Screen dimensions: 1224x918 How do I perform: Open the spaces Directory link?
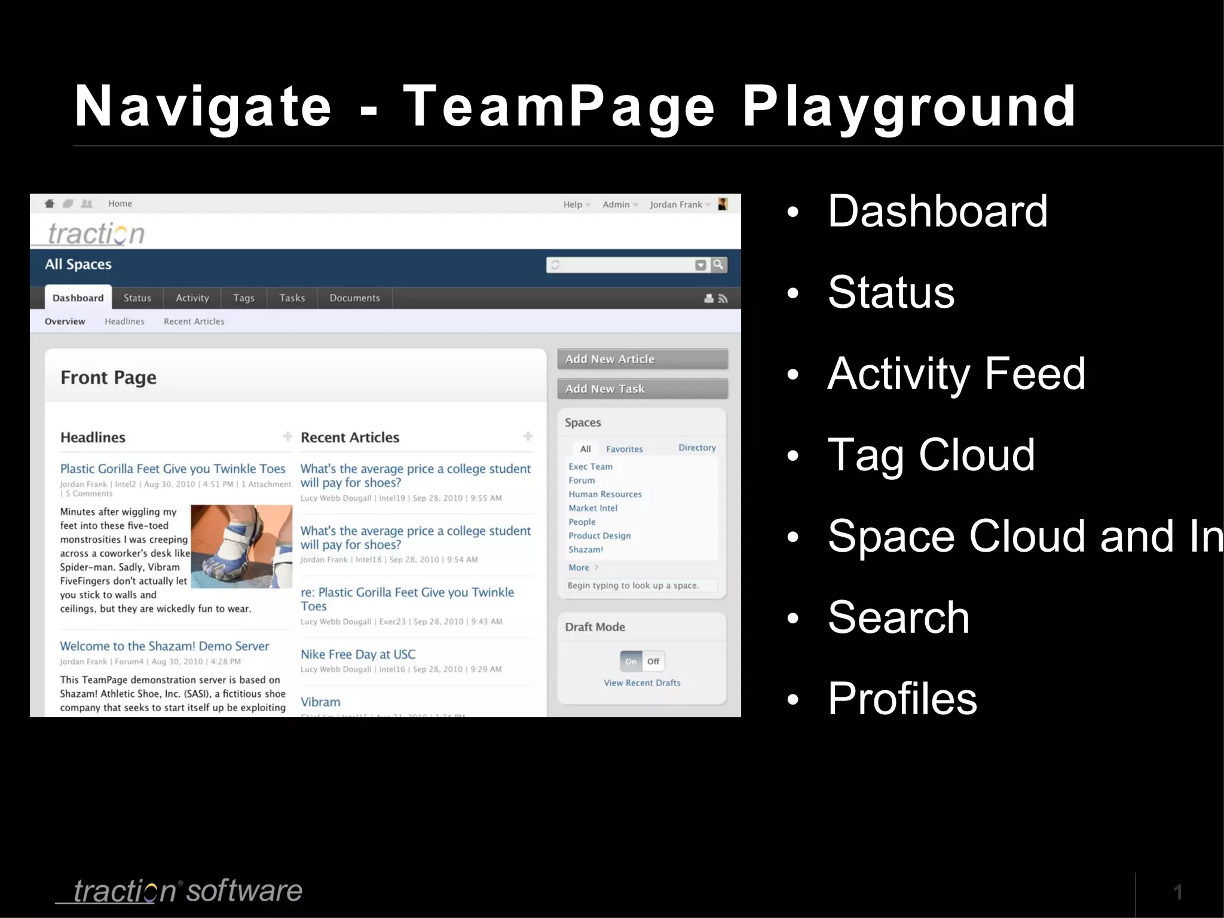(x=697, y=448)
